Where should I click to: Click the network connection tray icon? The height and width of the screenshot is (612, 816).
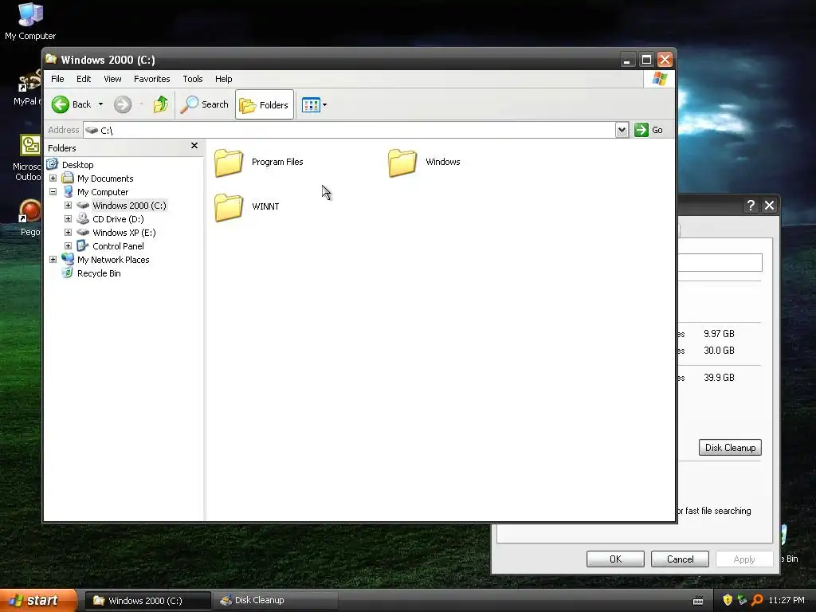click(742, 600)
